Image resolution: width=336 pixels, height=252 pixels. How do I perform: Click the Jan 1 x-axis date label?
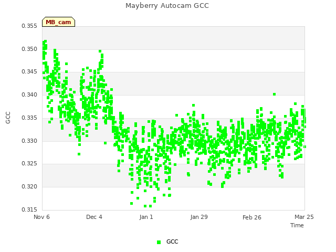[146, 217]
